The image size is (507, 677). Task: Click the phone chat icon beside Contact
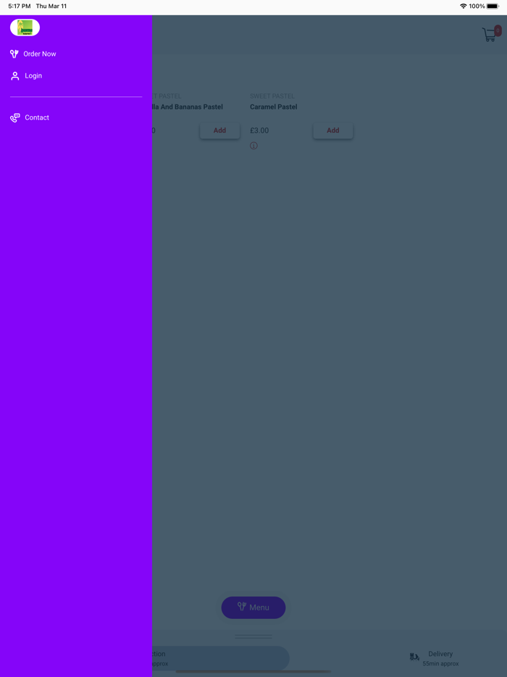(15, 117)
